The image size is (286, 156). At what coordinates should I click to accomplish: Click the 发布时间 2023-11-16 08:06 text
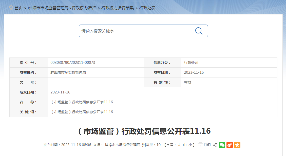coord(67,145)
